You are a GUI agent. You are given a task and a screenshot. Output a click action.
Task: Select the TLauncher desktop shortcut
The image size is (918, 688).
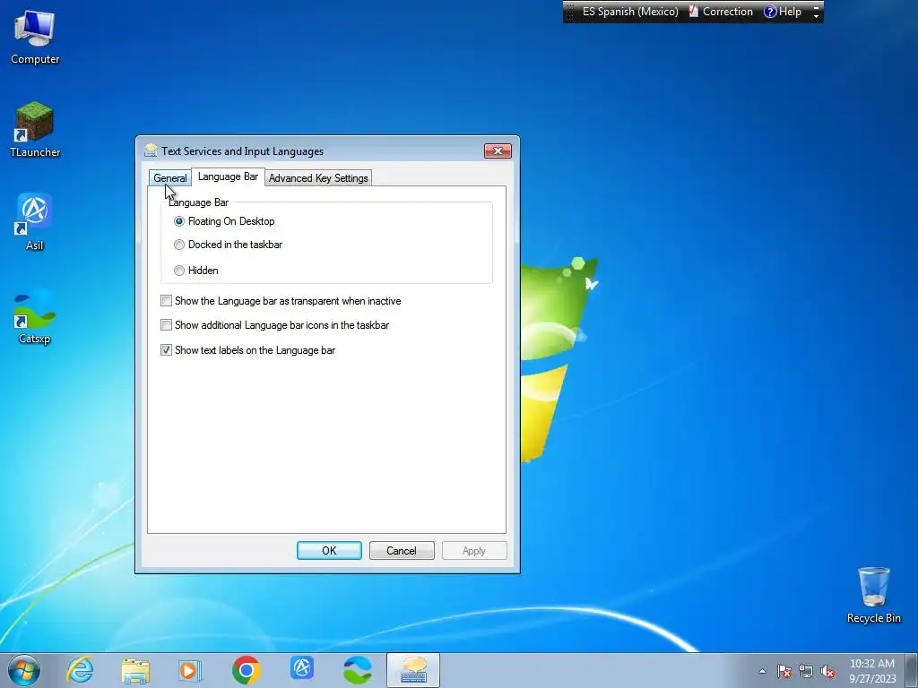click(x=35, y=130)
